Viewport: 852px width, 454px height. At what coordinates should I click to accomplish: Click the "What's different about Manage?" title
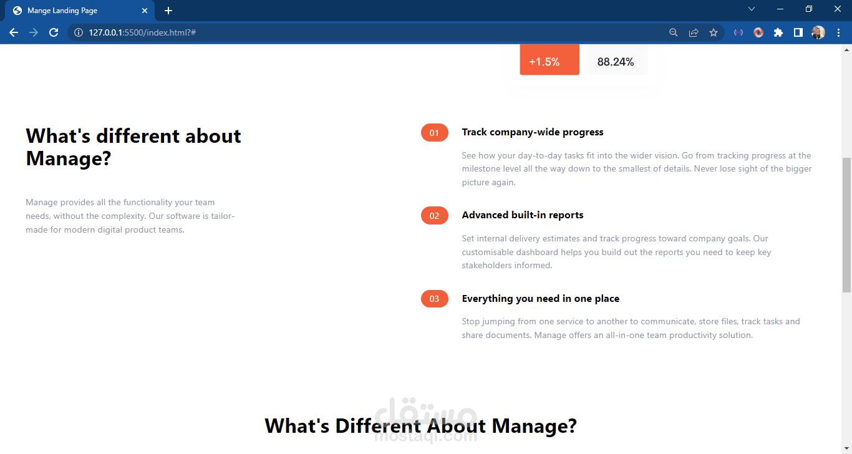[x=133, y=147]
